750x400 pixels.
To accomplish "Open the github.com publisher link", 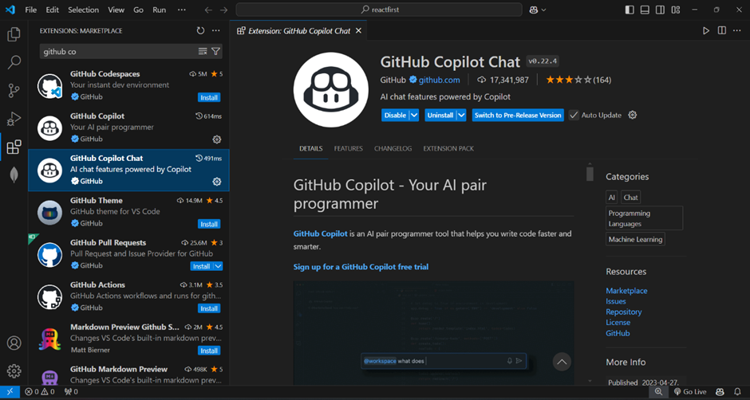I will [x=439, y=80].
